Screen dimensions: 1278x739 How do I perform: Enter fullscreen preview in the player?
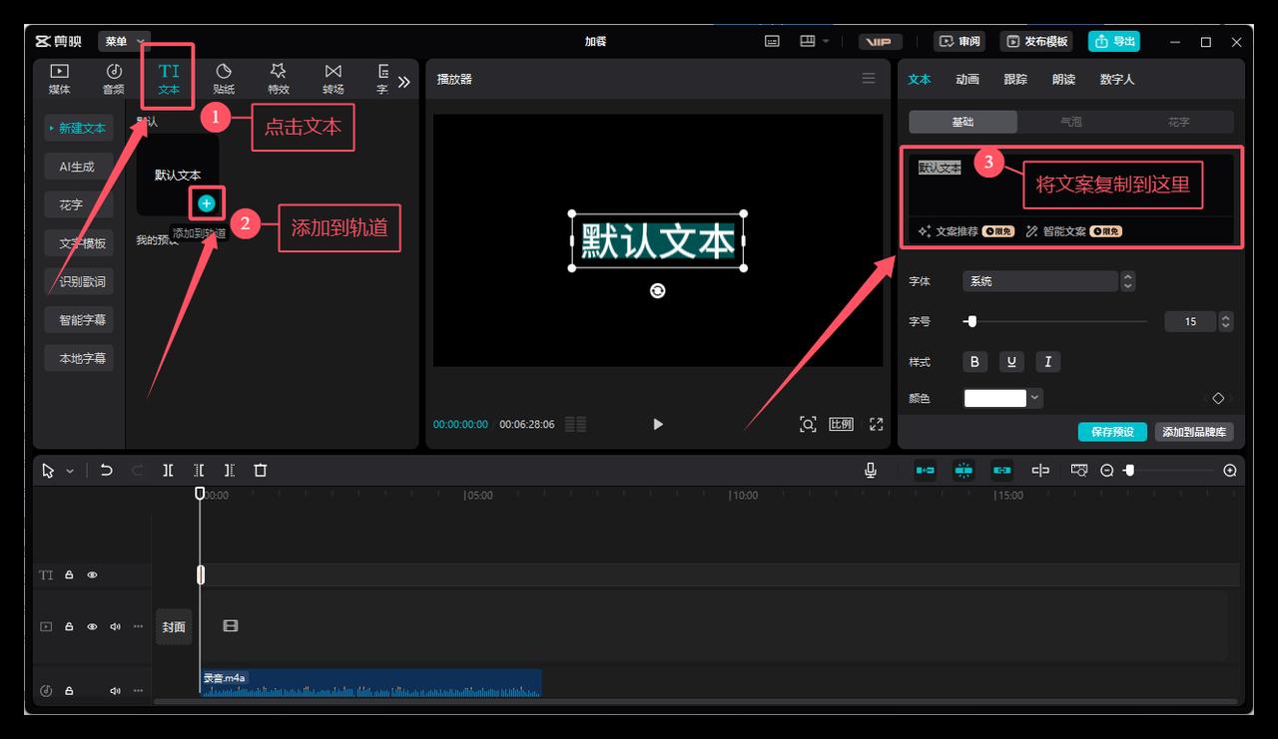tap(876, 424)
